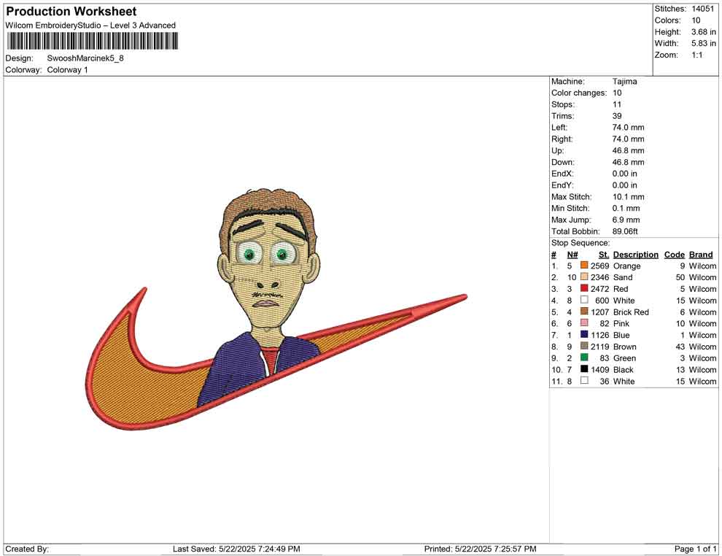722x556 pixels.
Task: Click the Min Stitch value '0.1 mm'
Action: click(626, 208)
